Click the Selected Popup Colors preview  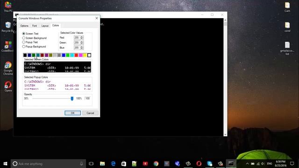[x=57, y=85]
